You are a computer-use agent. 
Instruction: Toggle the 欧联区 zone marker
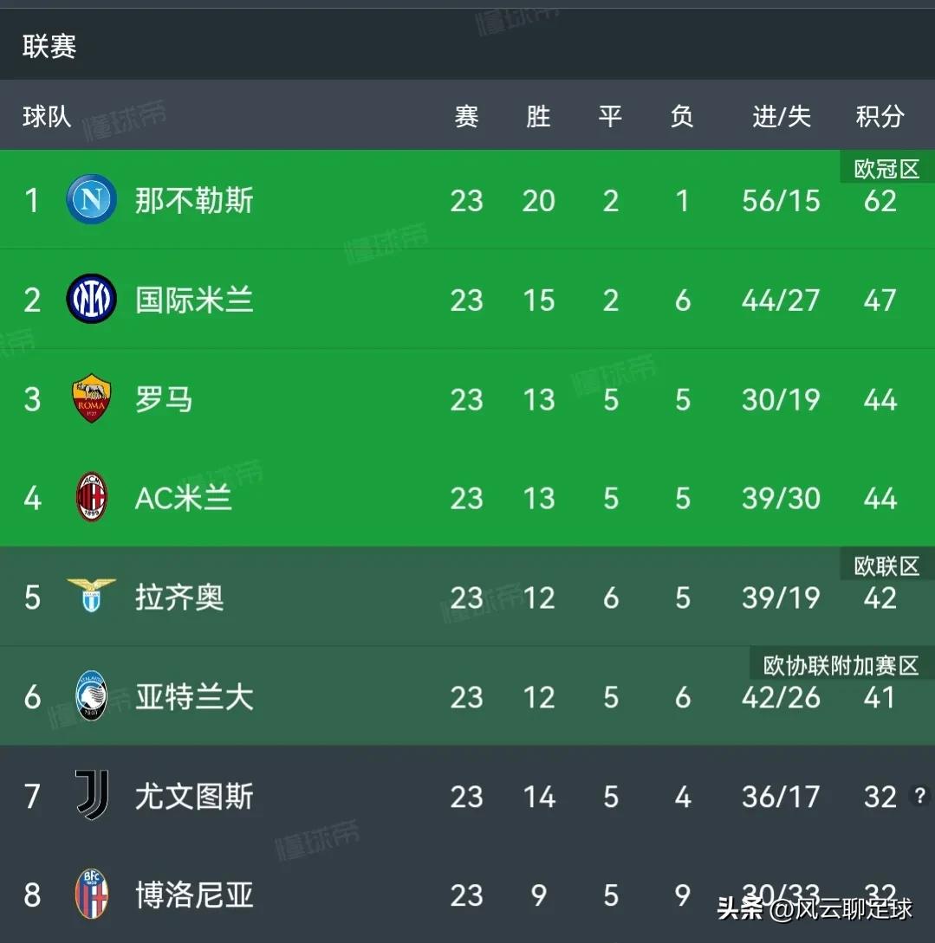[885, 565]
